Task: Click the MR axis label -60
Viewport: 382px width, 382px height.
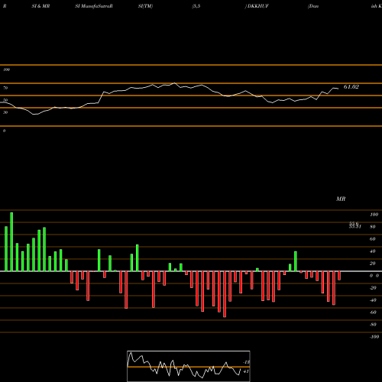Action: [x=373, y=312]
